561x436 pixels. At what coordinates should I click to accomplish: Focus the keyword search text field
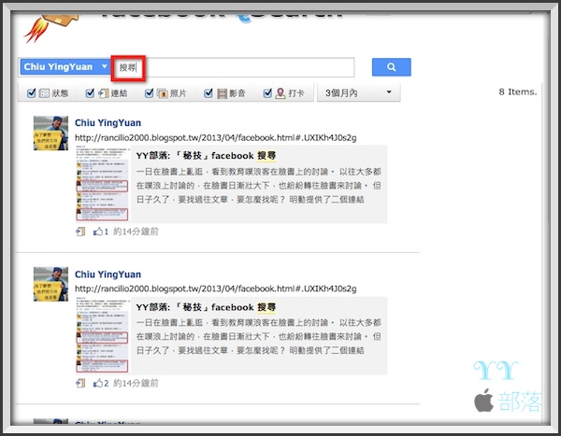click(x=233, y=67)
